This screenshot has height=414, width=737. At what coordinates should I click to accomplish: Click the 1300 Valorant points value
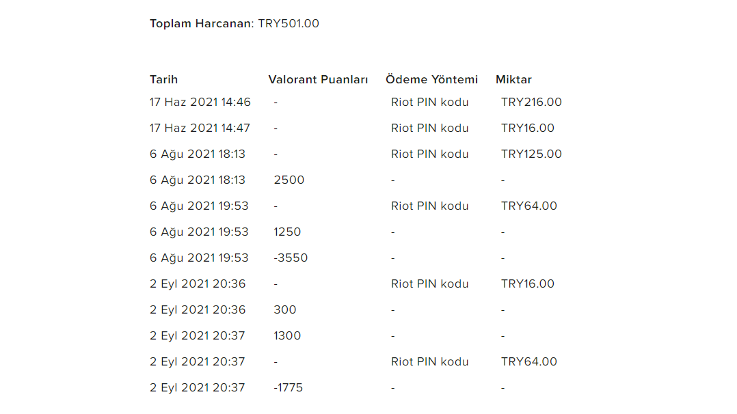click(x=287, y=335)
